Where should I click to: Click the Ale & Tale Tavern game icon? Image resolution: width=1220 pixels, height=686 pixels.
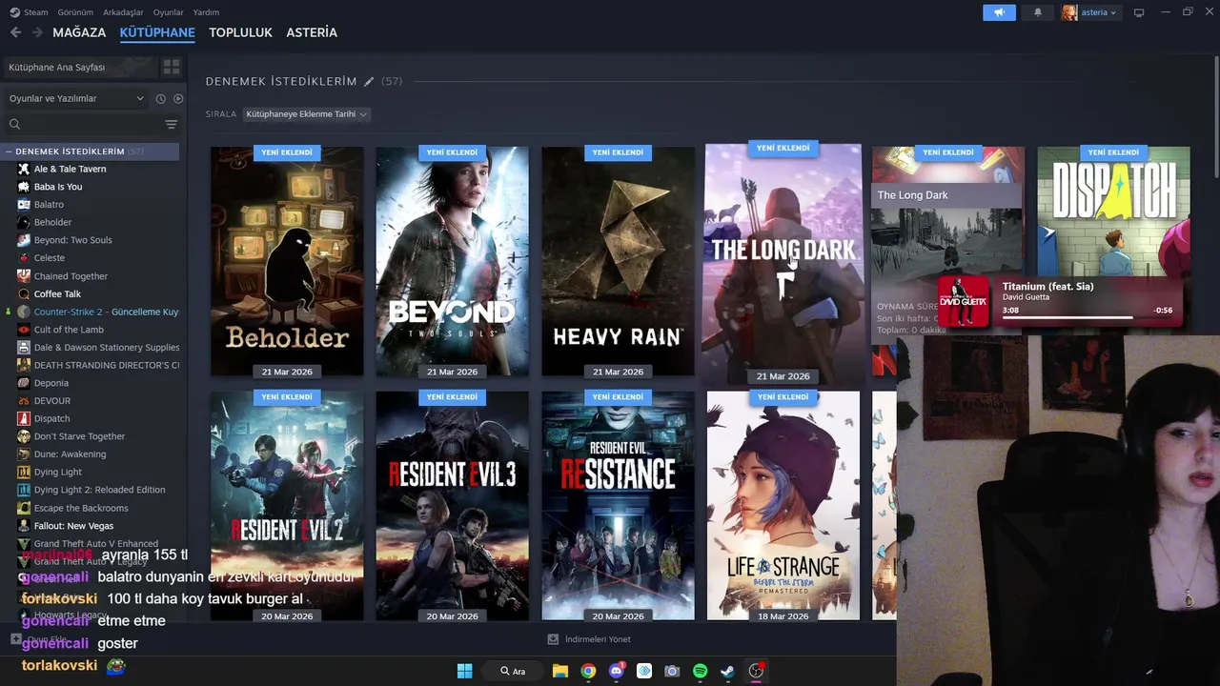[24, 169]
